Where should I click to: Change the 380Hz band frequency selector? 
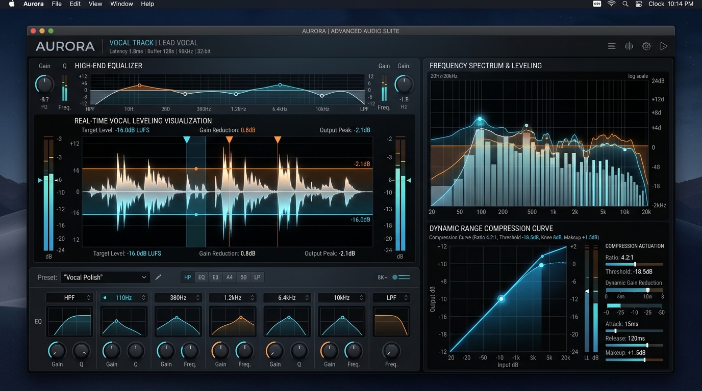click(x=178, y=298)
